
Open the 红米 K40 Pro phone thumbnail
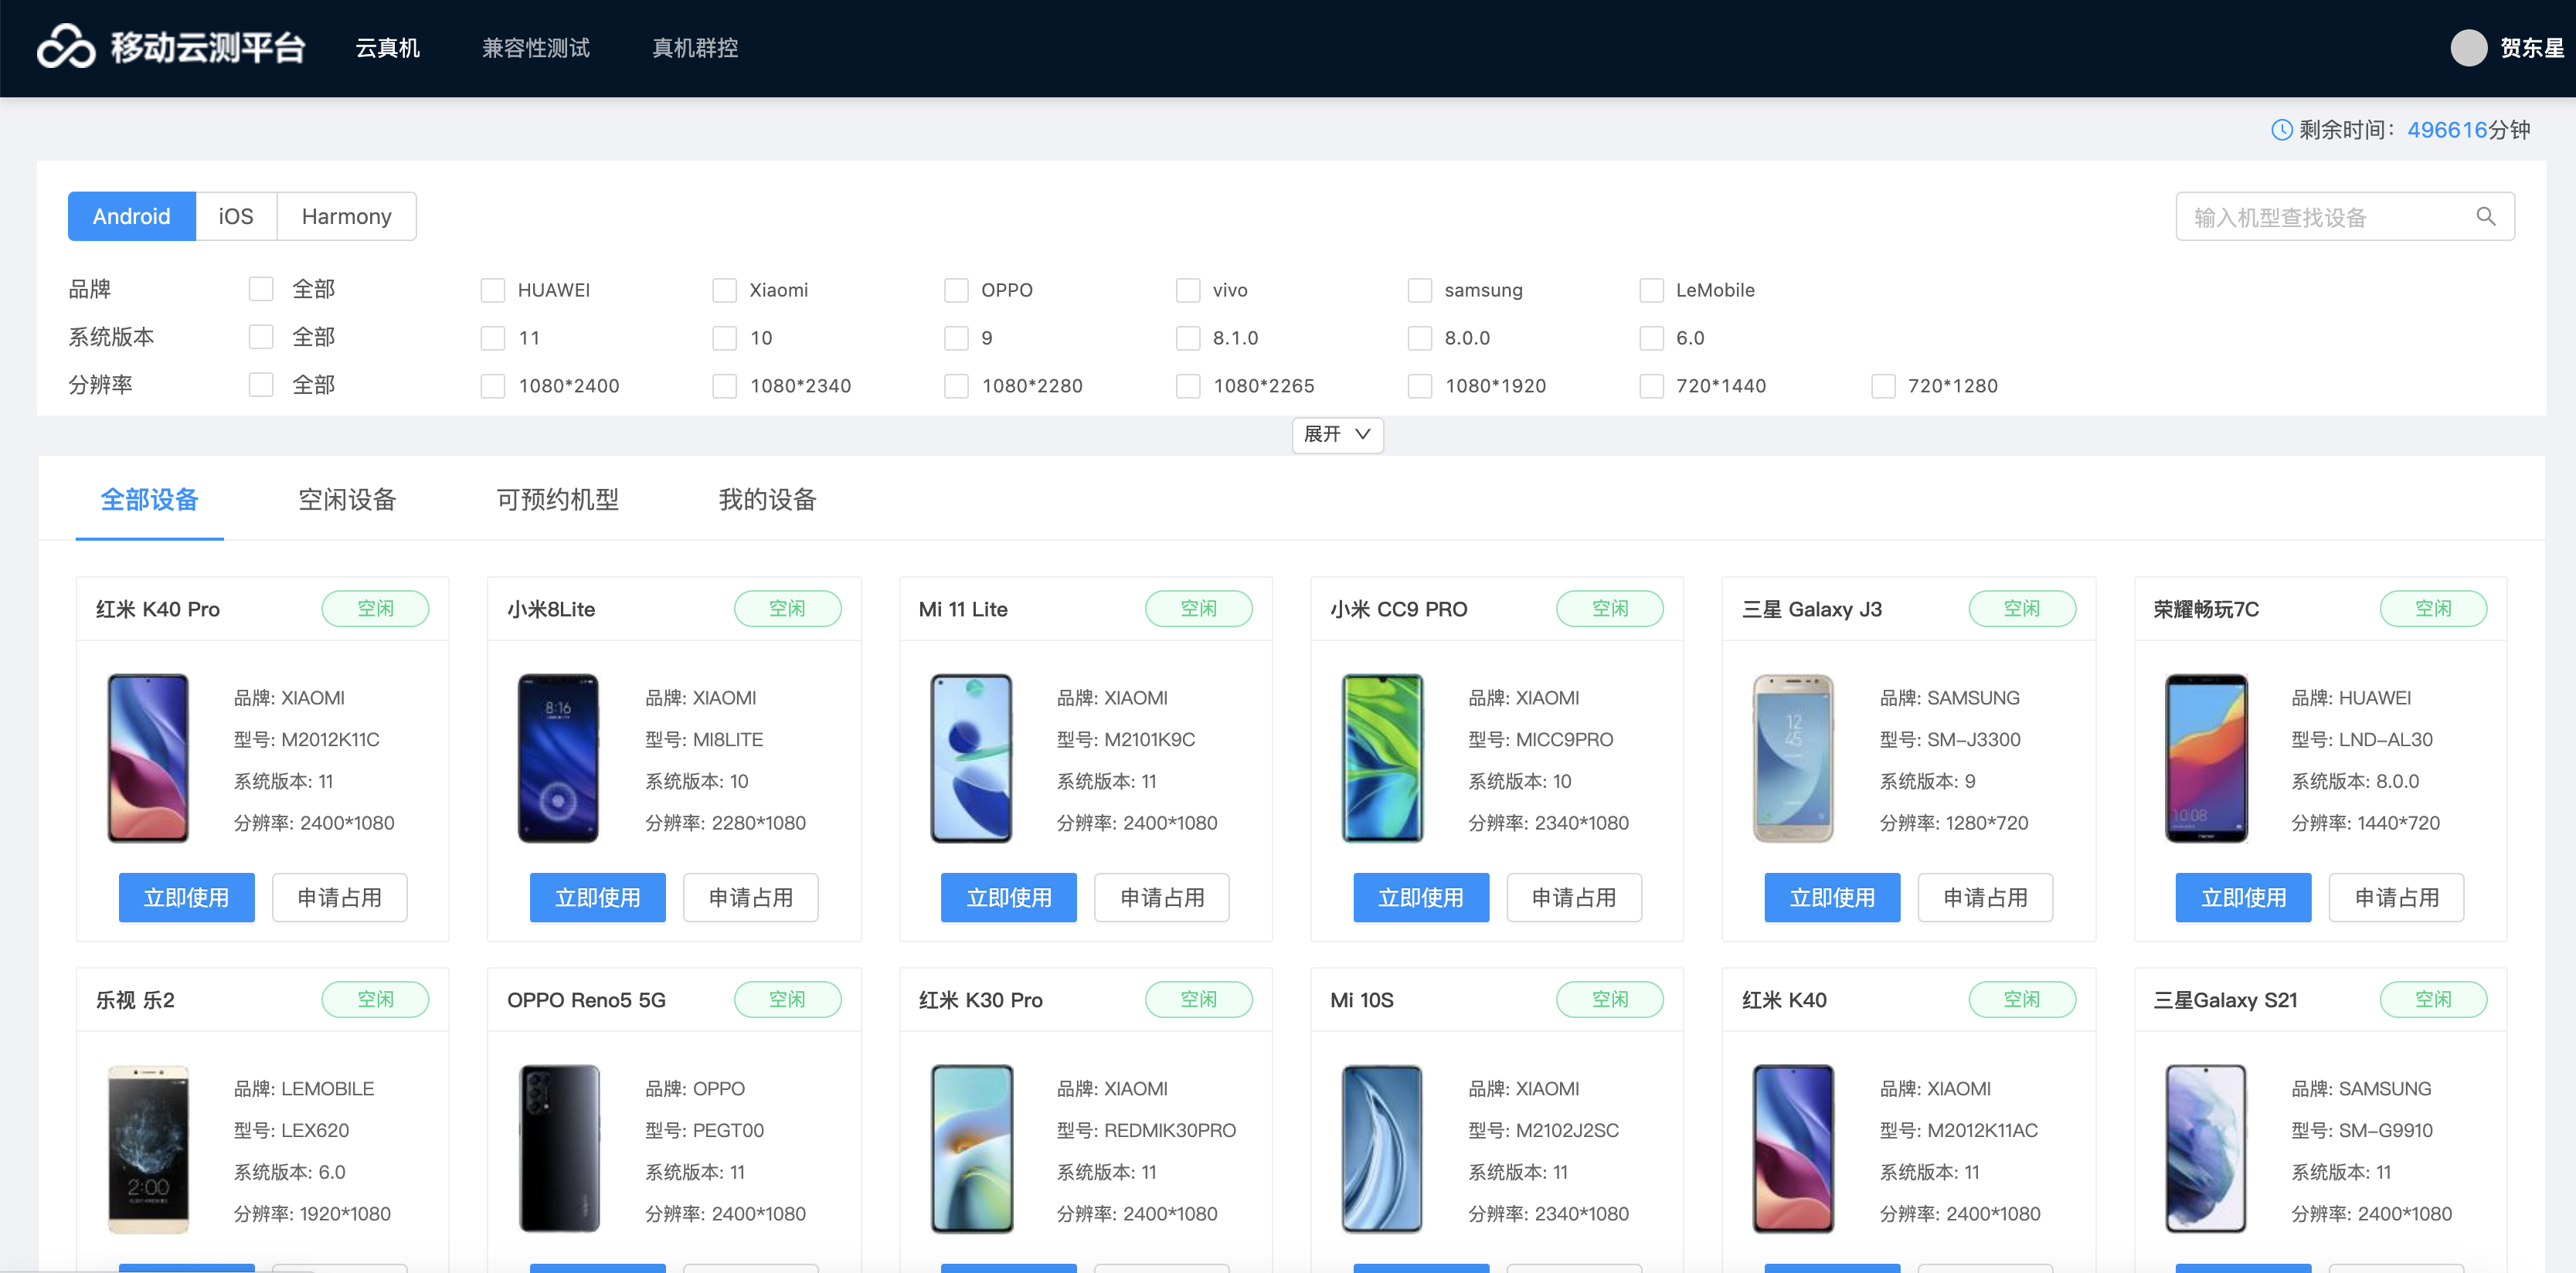[x=148, y=758]
